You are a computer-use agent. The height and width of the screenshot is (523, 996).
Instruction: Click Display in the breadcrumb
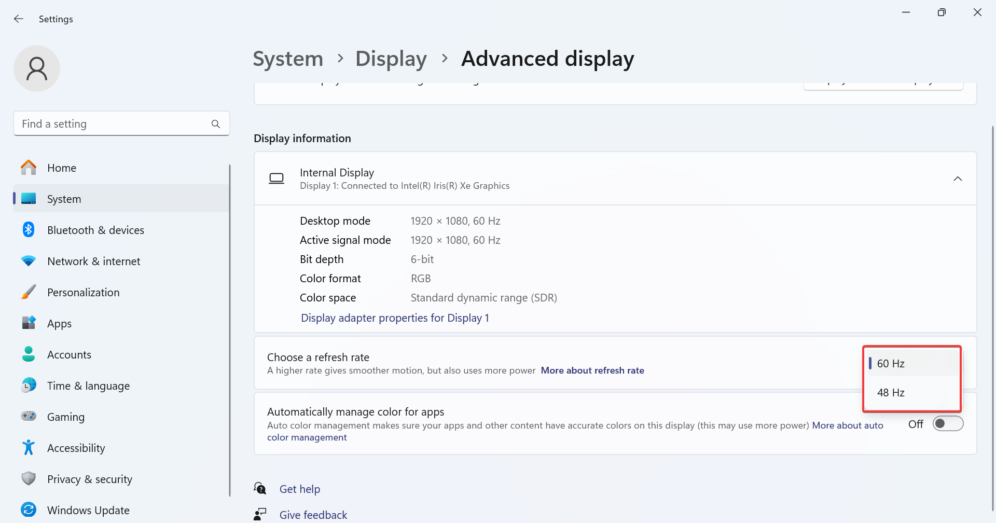pos(391,59)
